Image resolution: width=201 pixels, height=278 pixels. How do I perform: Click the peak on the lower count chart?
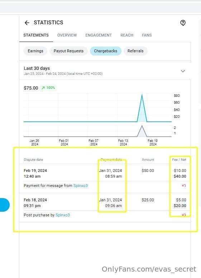pos(142,126)
